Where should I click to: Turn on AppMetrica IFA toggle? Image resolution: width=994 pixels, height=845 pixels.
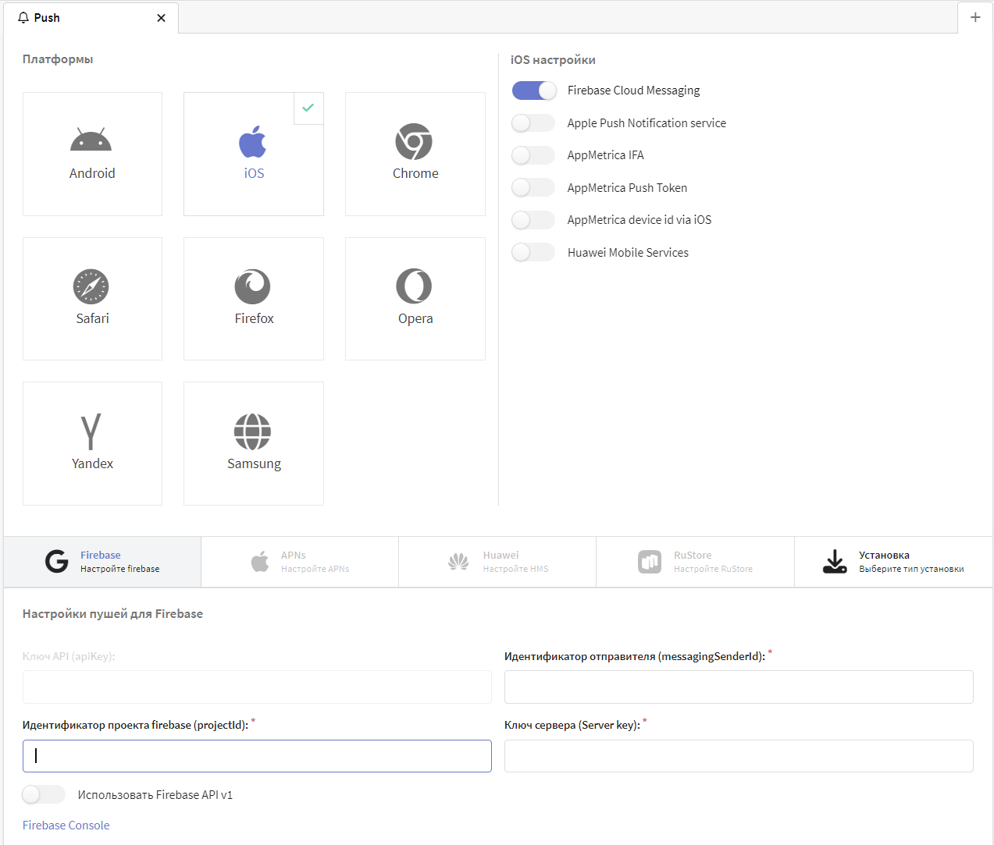pyautogui.click(x=534, y=155)
